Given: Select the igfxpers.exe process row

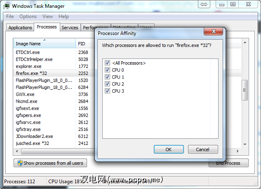Looking at the screenshot, I should (54, 115).
